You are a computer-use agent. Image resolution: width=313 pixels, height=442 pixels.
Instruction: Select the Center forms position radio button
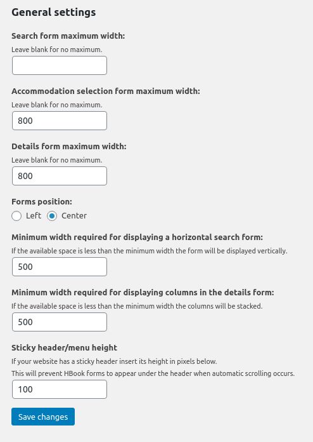[x=52, y=216]
